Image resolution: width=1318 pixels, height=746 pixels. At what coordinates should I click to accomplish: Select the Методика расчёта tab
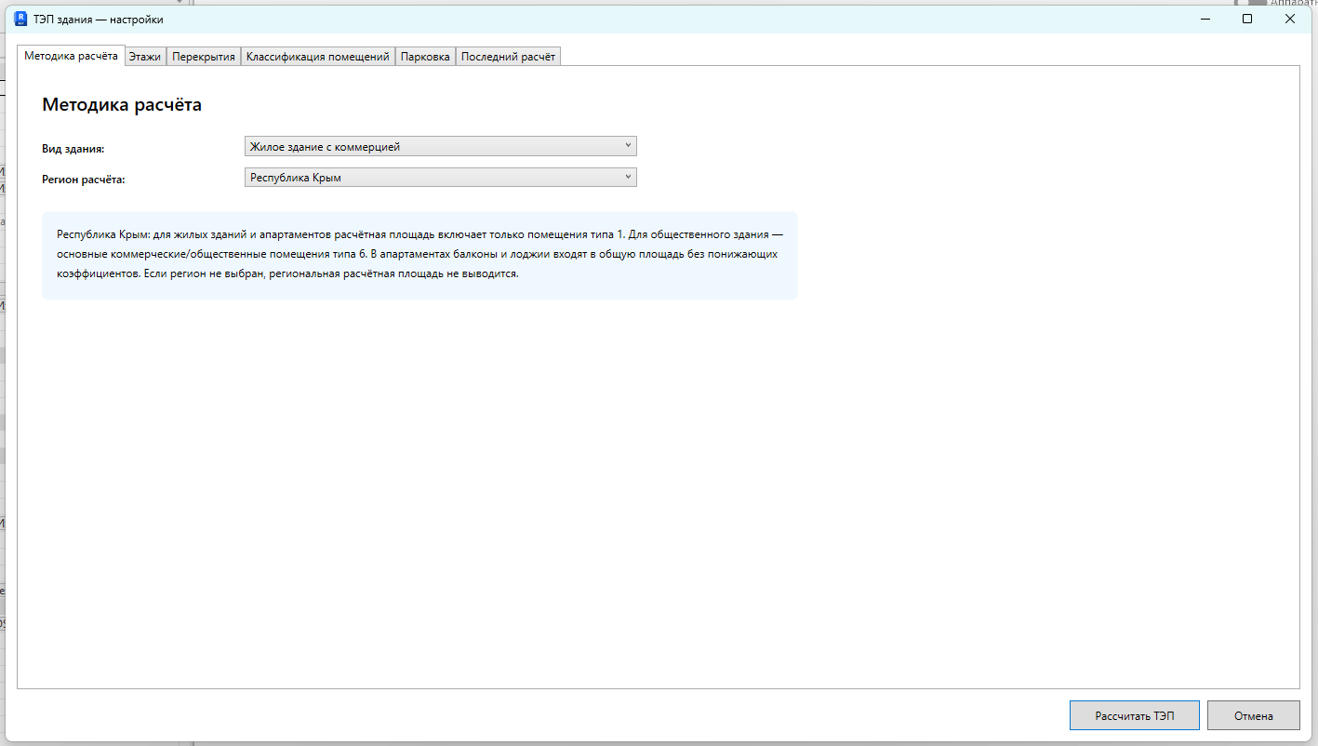tap(71, 56)
